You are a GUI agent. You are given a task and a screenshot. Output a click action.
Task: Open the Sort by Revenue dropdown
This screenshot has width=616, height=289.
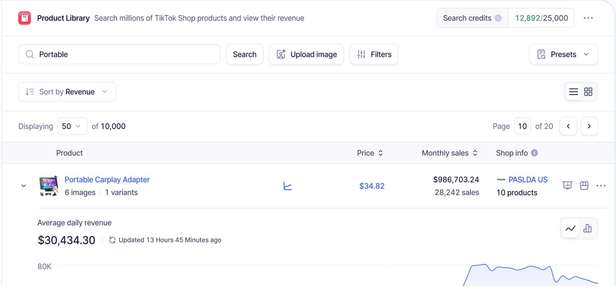point(67,92)
